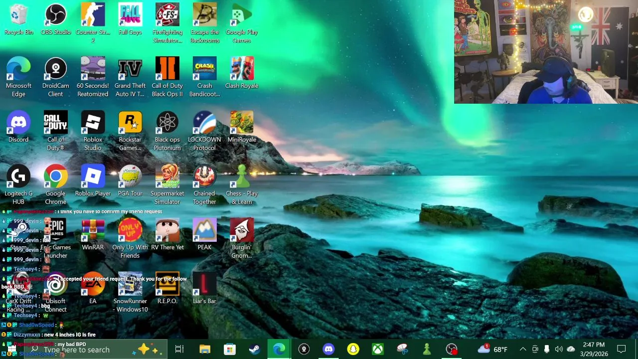Viewport: 638px width, 359px height.
Task: Open the notification center icon
Action: [x=622, y=350]
